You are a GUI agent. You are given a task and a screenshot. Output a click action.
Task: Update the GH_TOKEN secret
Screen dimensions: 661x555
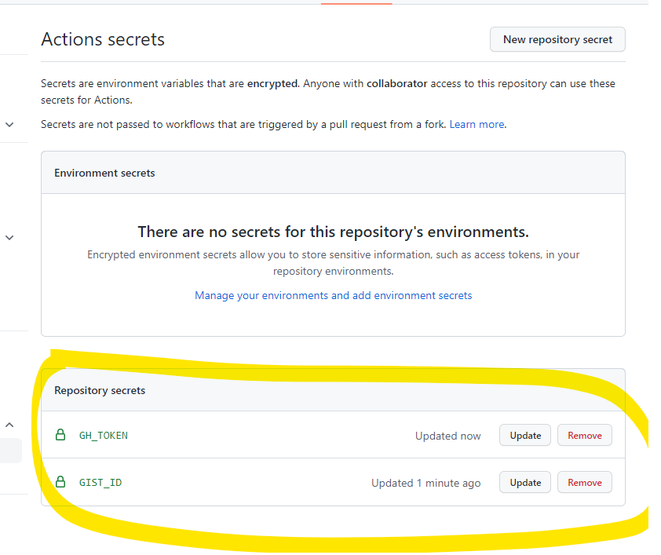pos(525,436)
